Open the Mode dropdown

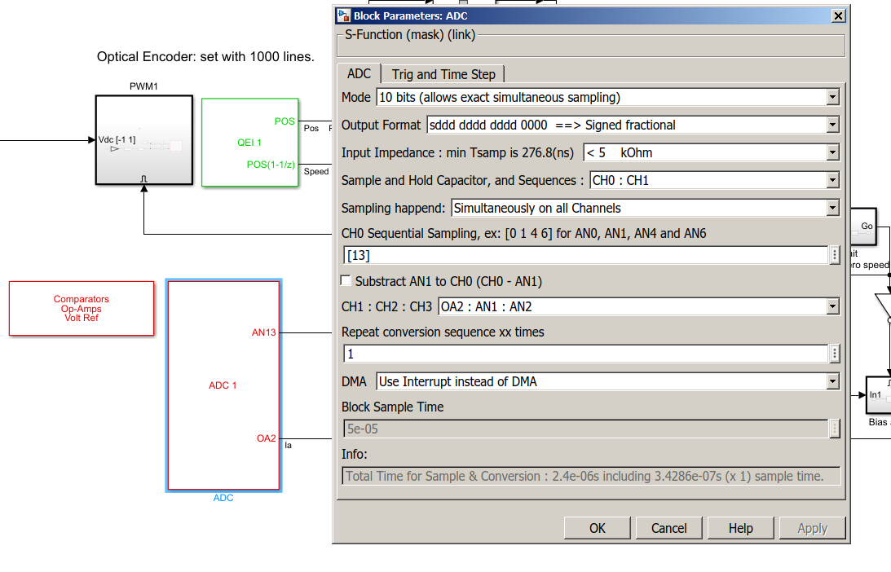tap(832, 98)
